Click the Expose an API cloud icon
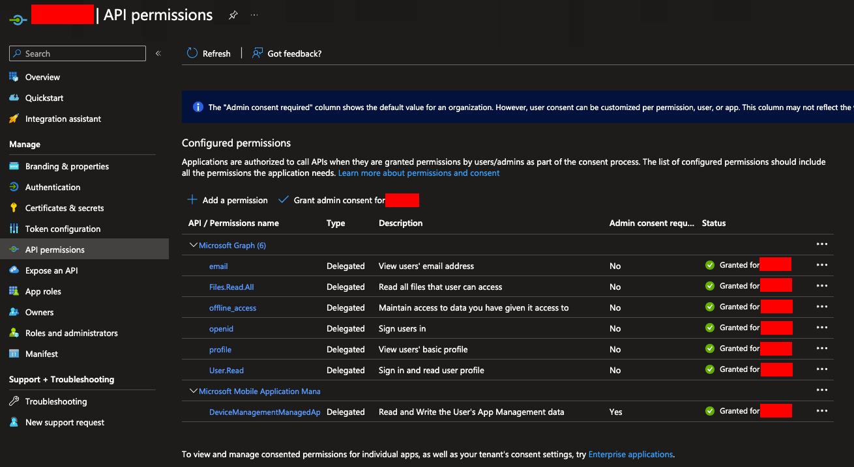The width and height of the screenshot is (854, 467). coord(14,270)
